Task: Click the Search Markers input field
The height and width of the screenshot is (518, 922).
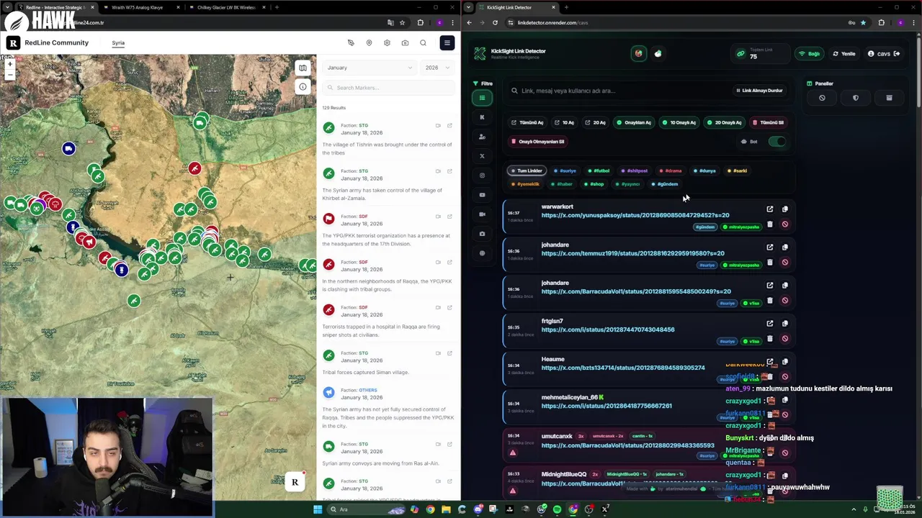Action: (x=388, y=88)
